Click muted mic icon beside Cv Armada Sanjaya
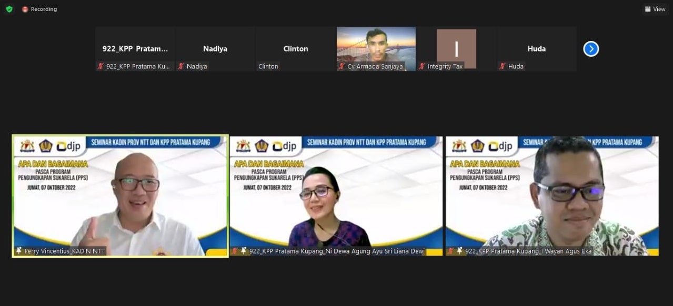Viewport: 673px width, 306px height. coord(342,67)
